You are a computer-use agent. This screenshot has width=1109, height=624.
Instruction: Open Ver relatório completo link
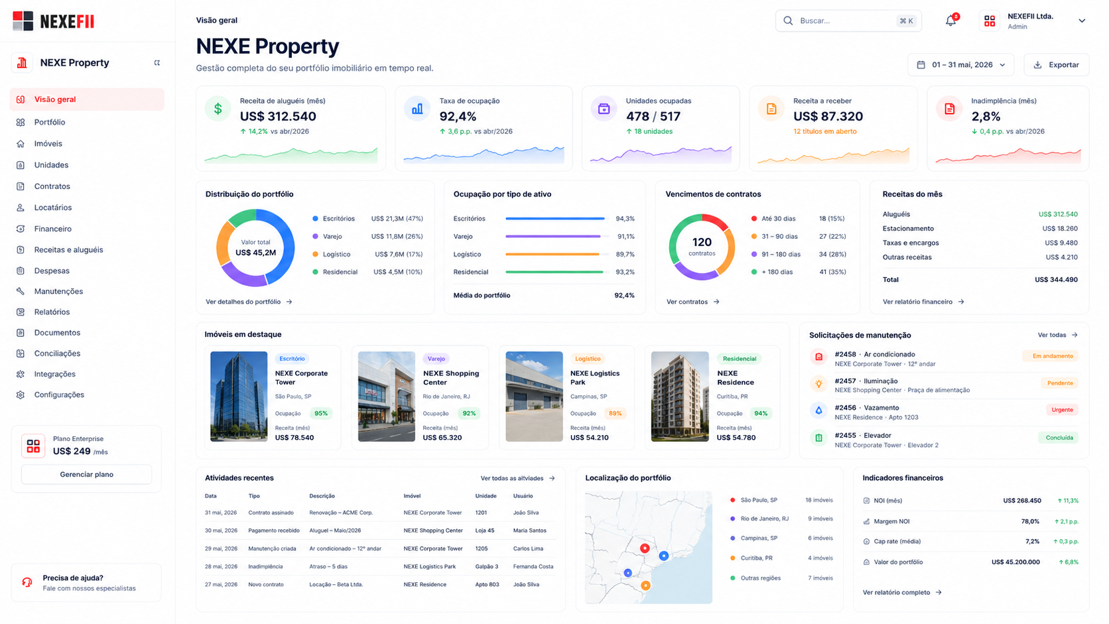(902, 592)
